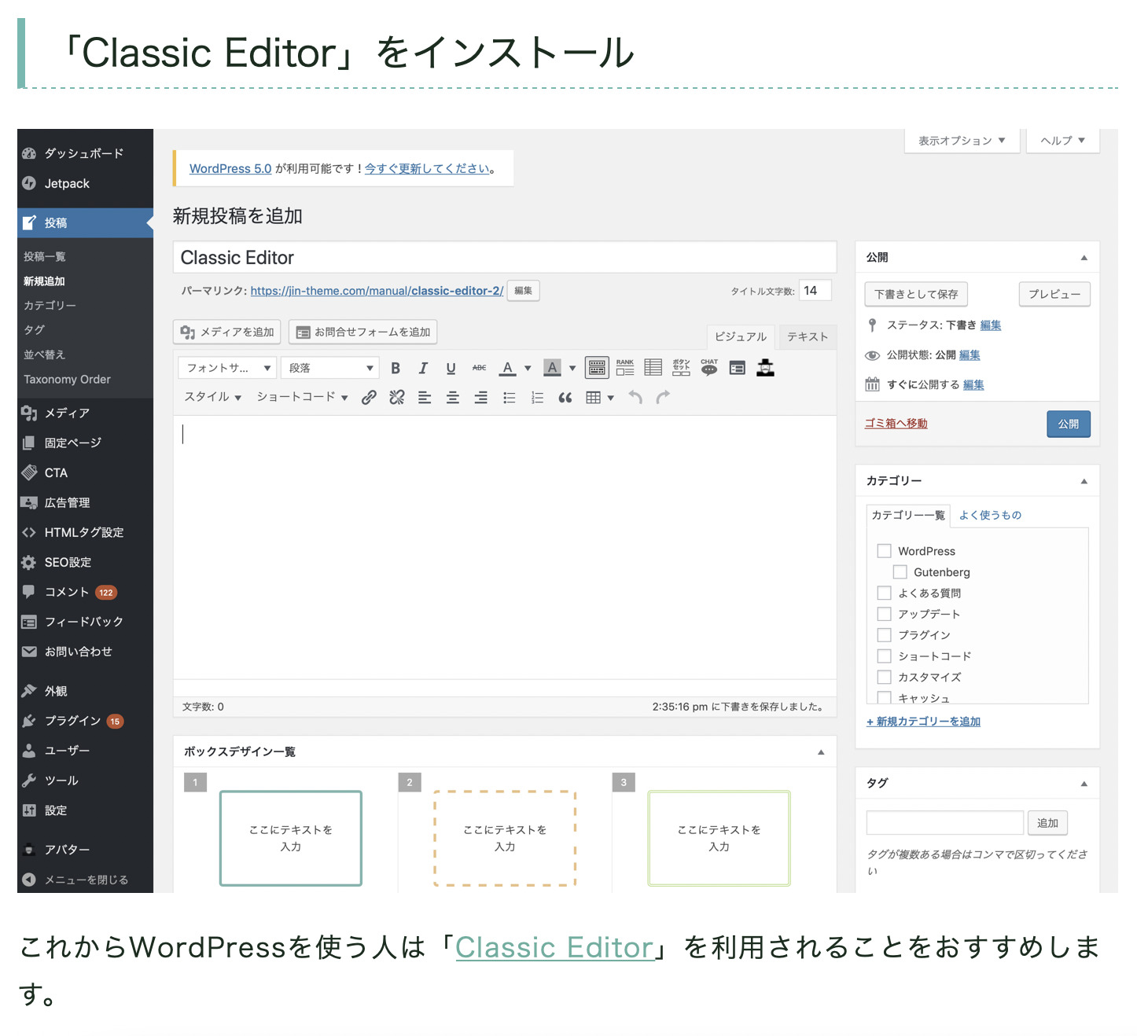Screen dimensions: 1137x1036
Task: Open the ショートコード dropdown
Action: point(302,397)
